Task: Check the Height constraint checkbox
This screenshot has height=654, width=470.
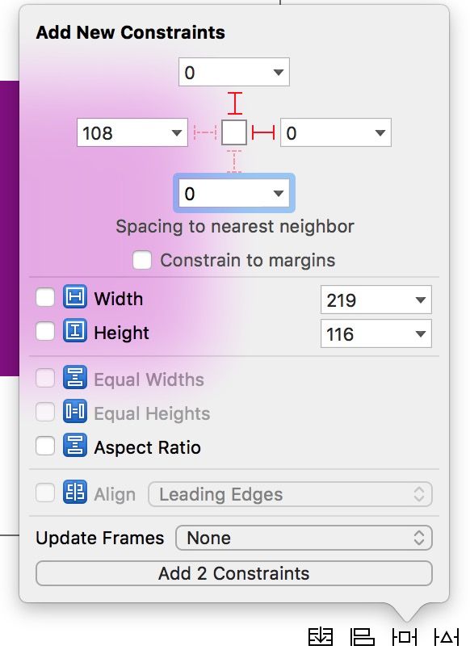Action: click(45, 332)
